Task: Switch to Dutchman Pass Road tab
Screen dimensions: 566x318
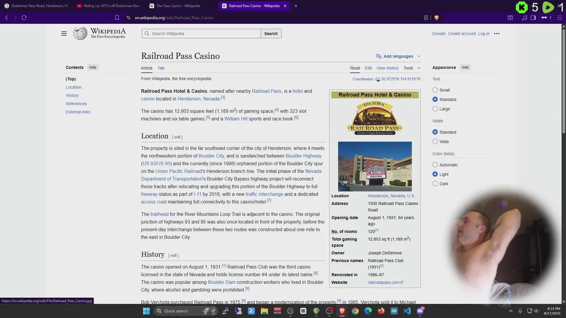Action: (36, 6)
